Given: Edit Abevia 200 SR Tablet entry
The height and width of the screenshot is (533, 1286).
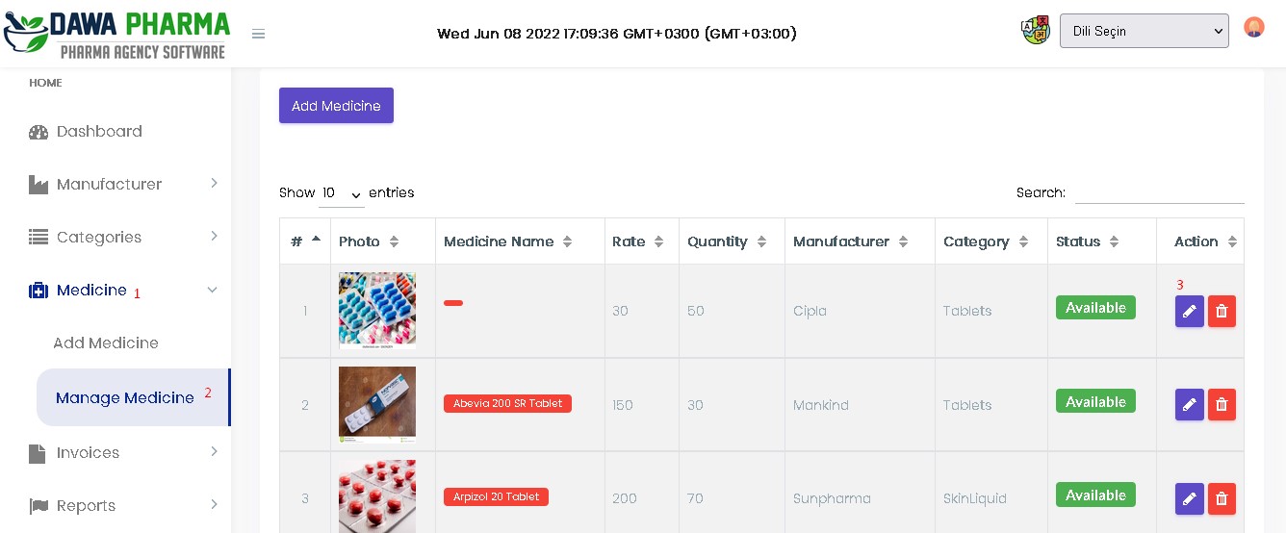Looking at the screenshot, I should click(1190, 404).
